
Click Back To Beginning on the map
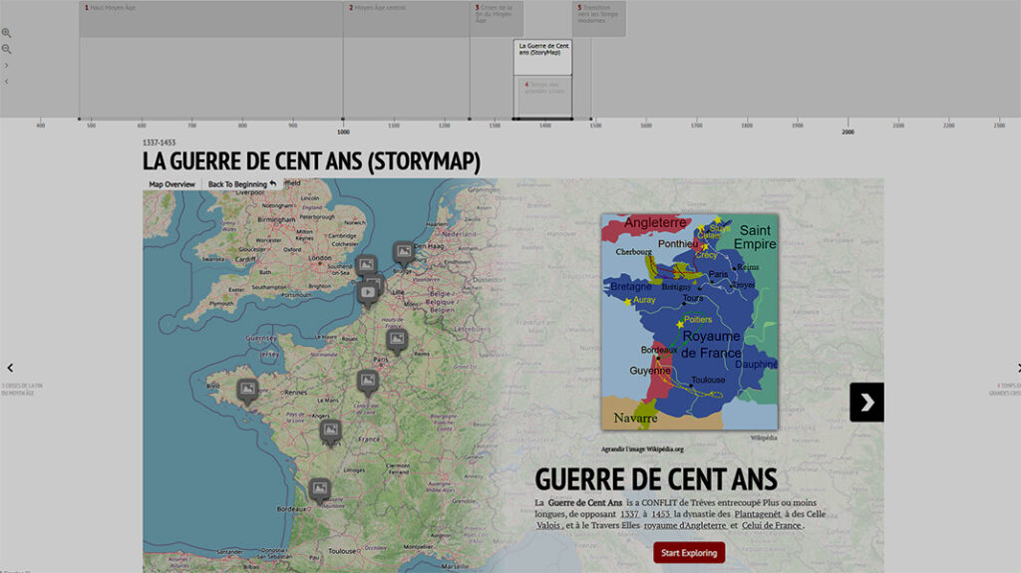(x=241, y=184)
